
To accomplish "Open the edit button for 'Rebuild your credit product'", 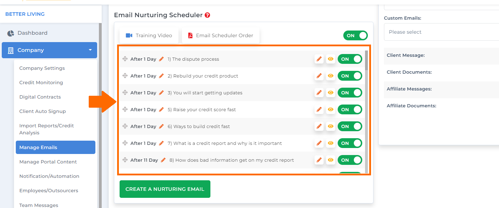I will pos(319,76).
